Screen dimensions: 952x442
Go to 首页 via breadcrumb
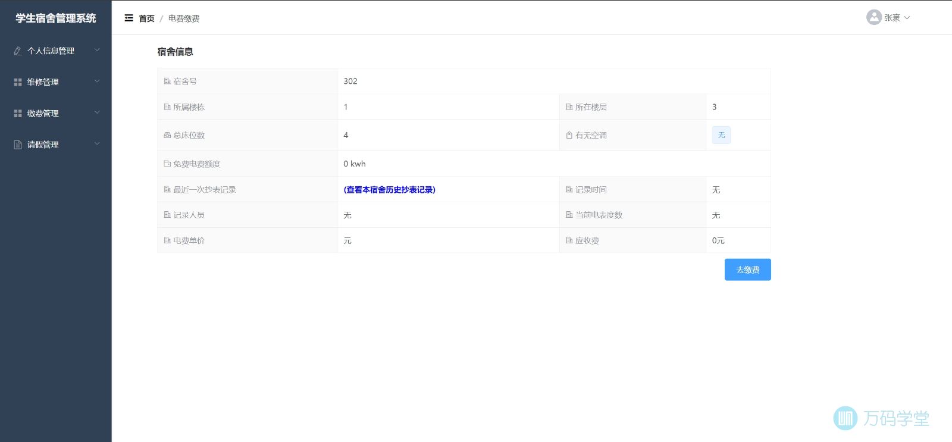(x=146, y=18)
